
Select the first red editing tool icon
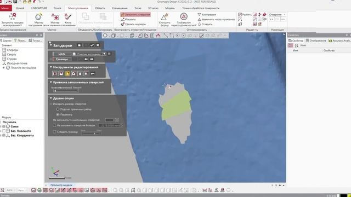[55, 73]
